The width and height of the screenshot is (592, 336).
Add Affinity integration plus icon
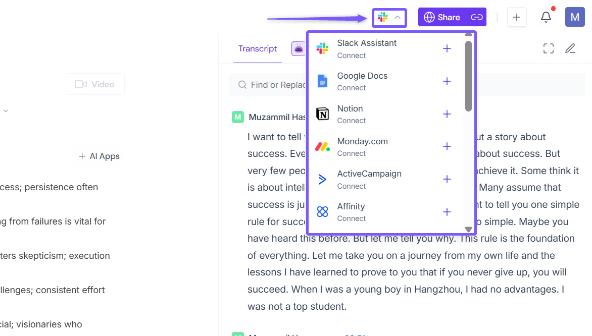447,212
